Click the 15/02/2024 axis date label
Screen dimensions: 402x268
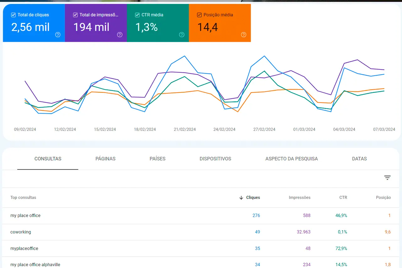105,129
